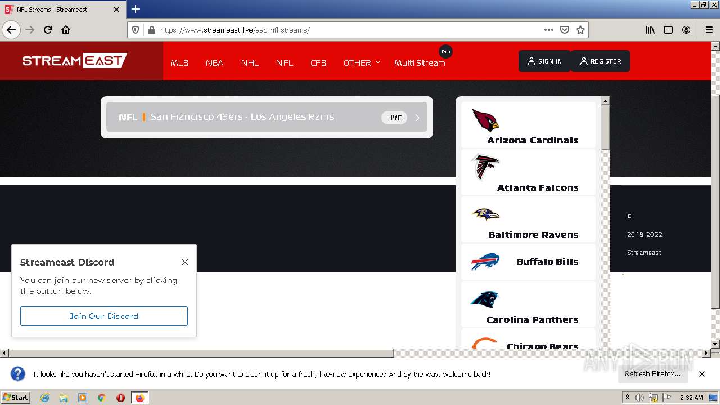Image resolution: width=720 pixels, height=405 pixels.
Task: Open the MLB section
Action: click(x=179, y=62)
